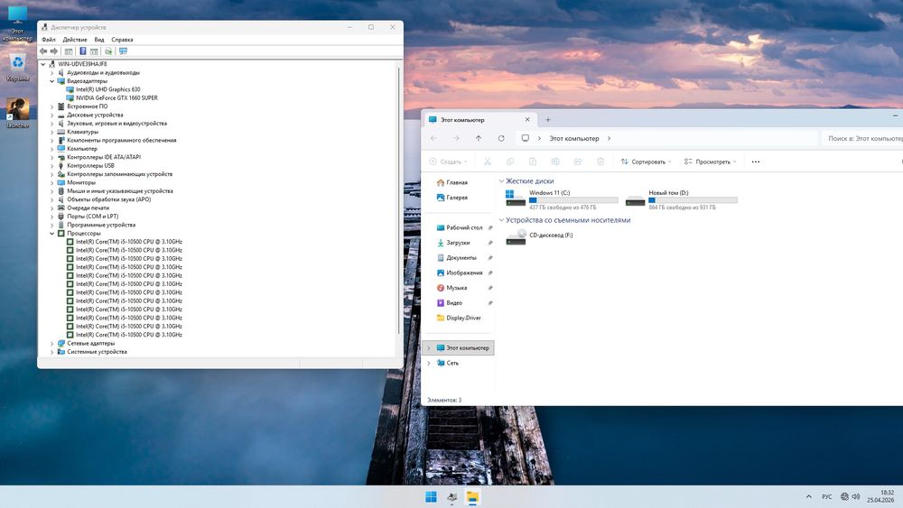Open the Windows Start button on taskbar
This screenshot has width=903, height=508.
pos(431,497)
